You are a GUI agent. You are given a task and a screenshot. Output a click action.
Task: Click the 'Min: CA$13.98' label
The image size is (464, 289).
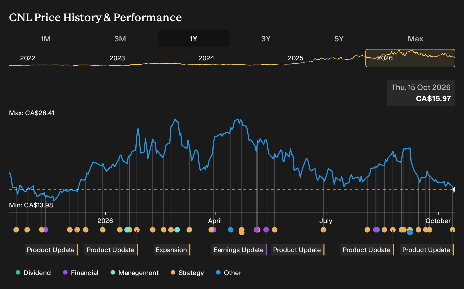pyautogui.click(x=31, y=205)
